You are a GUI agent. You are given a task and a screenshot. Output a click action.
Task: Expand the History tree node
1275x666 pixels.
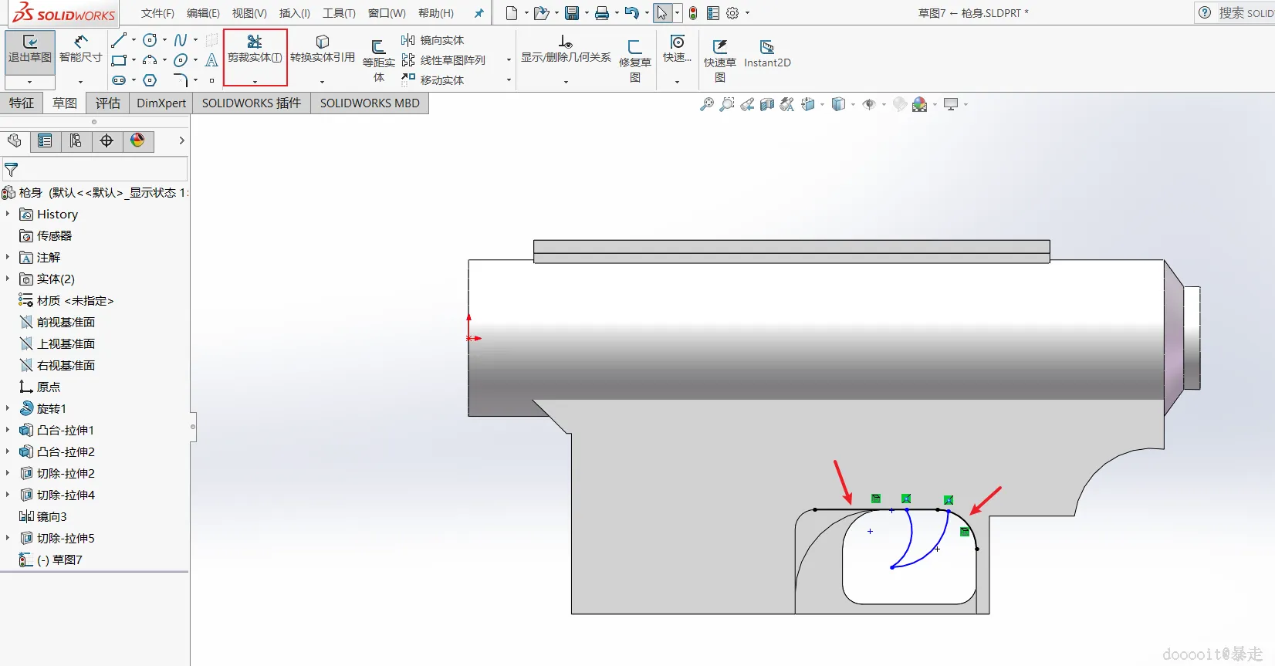pyautogui.click(x=8, y=214)
